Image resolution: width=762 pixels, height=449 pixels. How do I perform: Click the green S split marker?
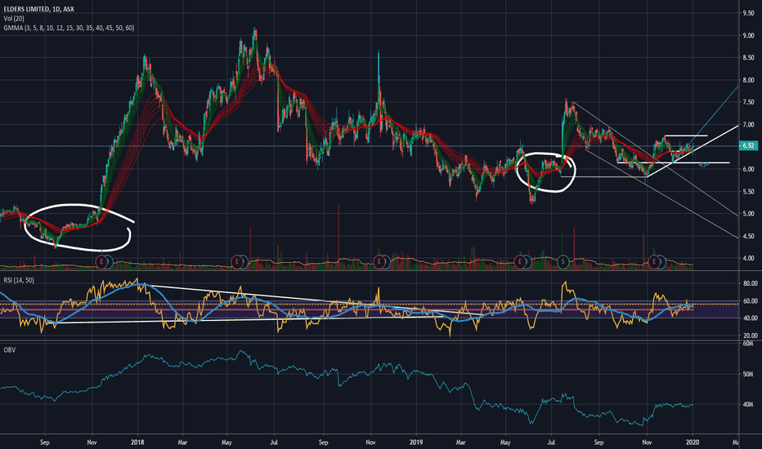[x=563, y=262]
